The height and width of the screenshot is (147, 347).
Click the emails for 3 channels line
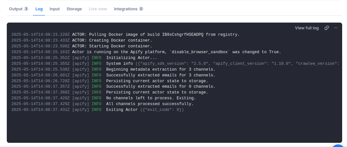(x=161, y=75)
